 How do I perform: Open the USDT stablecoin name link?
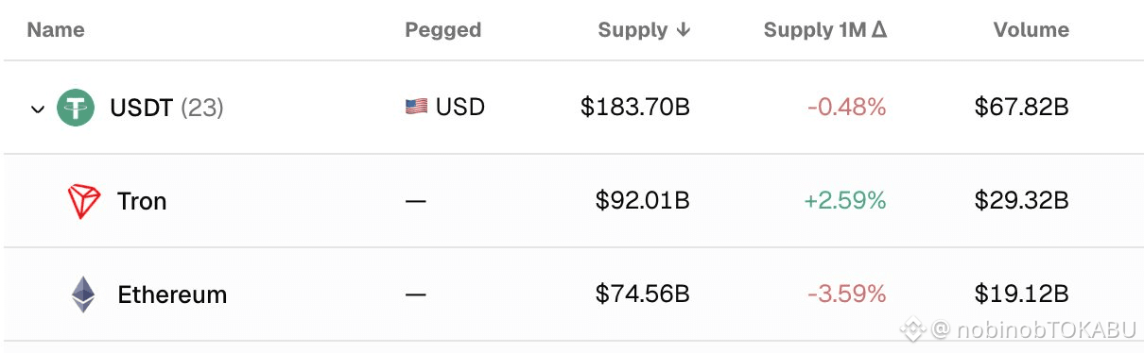142,108
